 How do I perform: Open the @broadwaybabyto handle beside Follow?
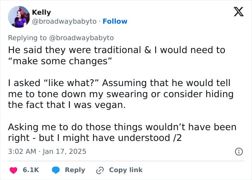pos(64,21)
